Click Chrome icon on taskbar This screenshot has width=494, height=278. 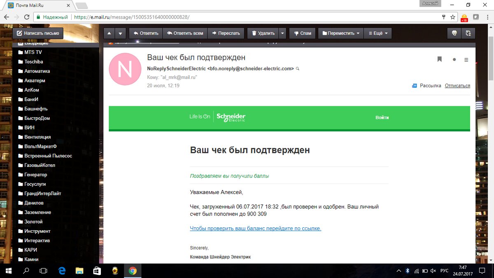pyautogui.click(x=133, y=271)
